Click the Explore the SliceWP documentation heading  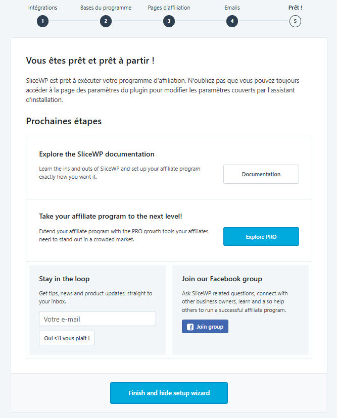tap(97, 154)
